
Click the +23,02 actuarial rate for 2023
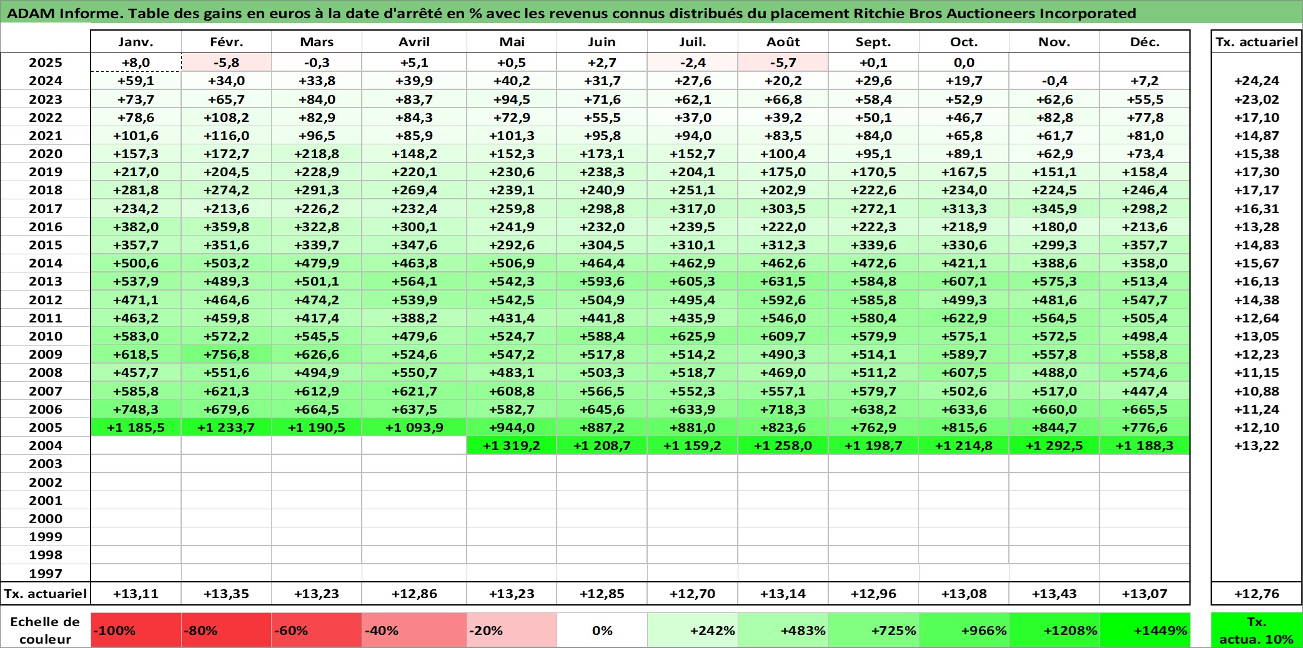coord(1257,99)
